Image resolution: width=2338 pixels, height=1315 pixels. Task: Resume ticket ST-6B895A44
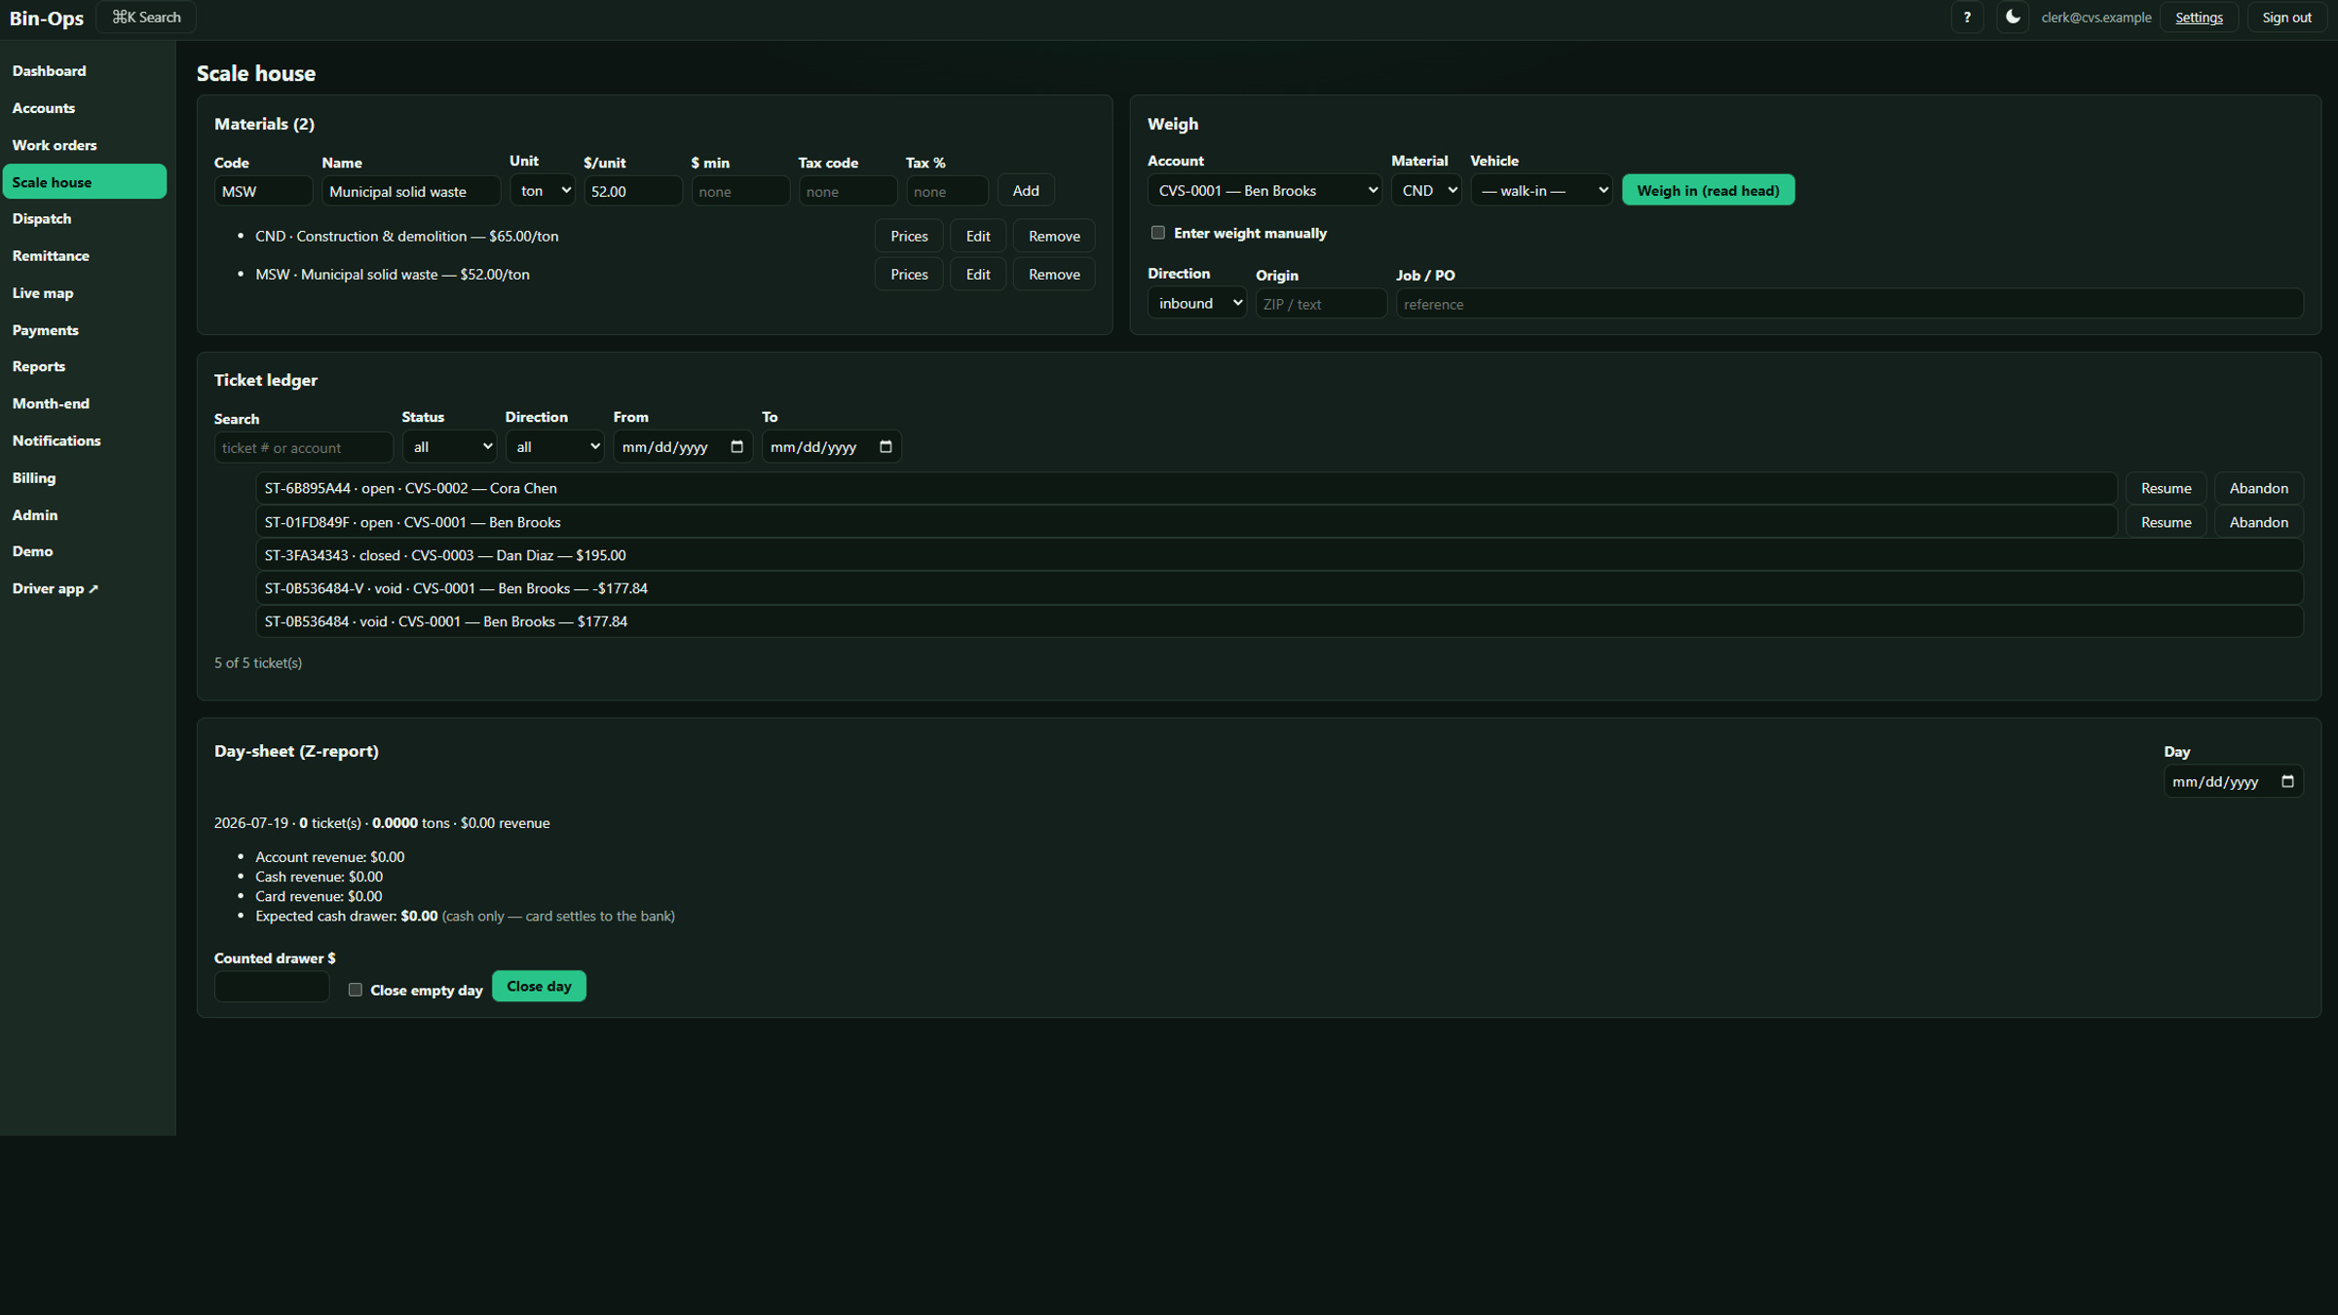2166,489
